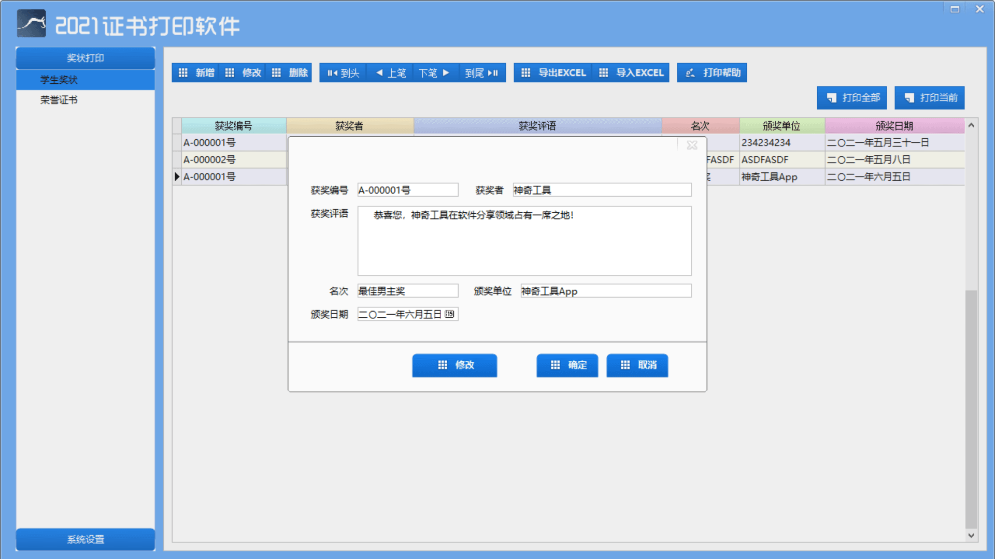Screen dimensions: 995x559
Task: Click the 颁奖单位 input field
Action: [x=606, y=291]
